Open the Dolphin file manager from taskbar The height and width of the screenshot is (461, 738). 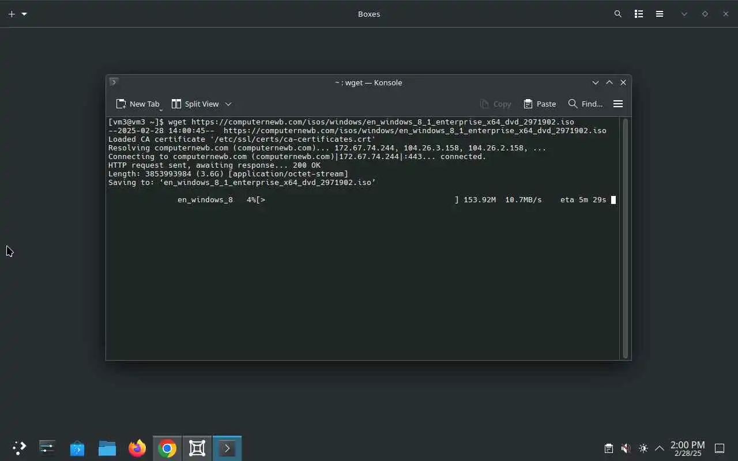[107, 448]
